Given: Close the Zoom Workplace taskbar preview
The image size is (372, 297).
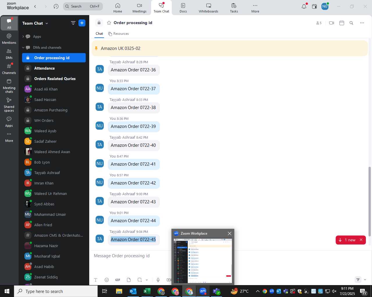Looking at the screenshot, I should (x=230, y=233).
